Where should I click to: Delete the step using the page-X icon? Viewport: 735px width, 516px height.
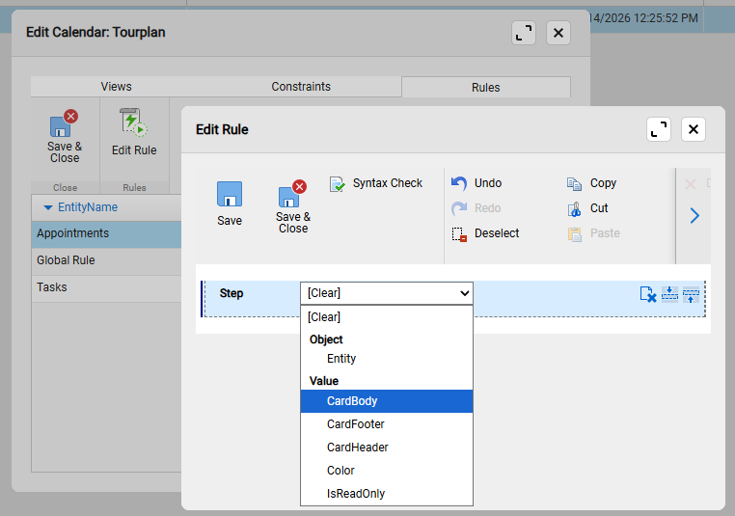click(x=648, y=294)
